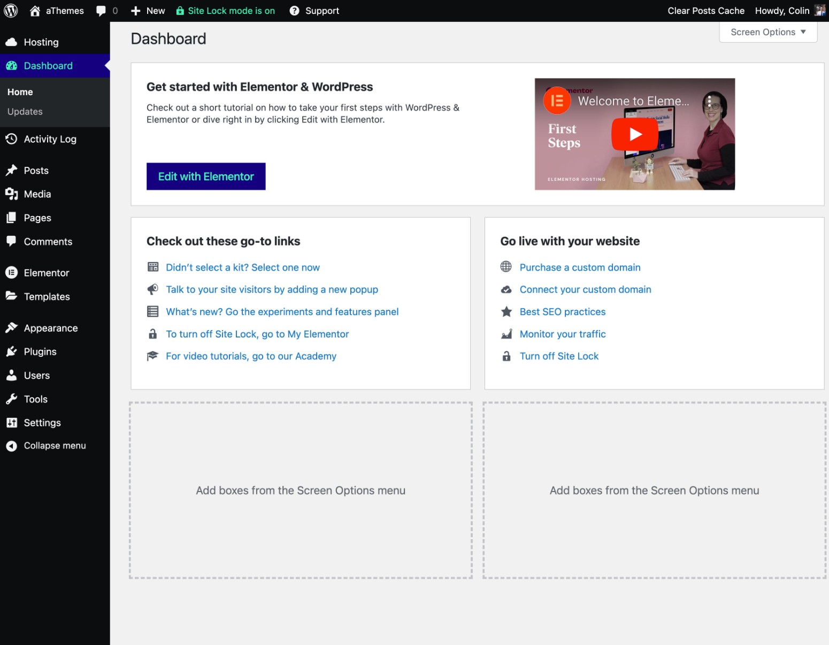Open 'Talk to your site visitors' popup link

pos(272,289)
